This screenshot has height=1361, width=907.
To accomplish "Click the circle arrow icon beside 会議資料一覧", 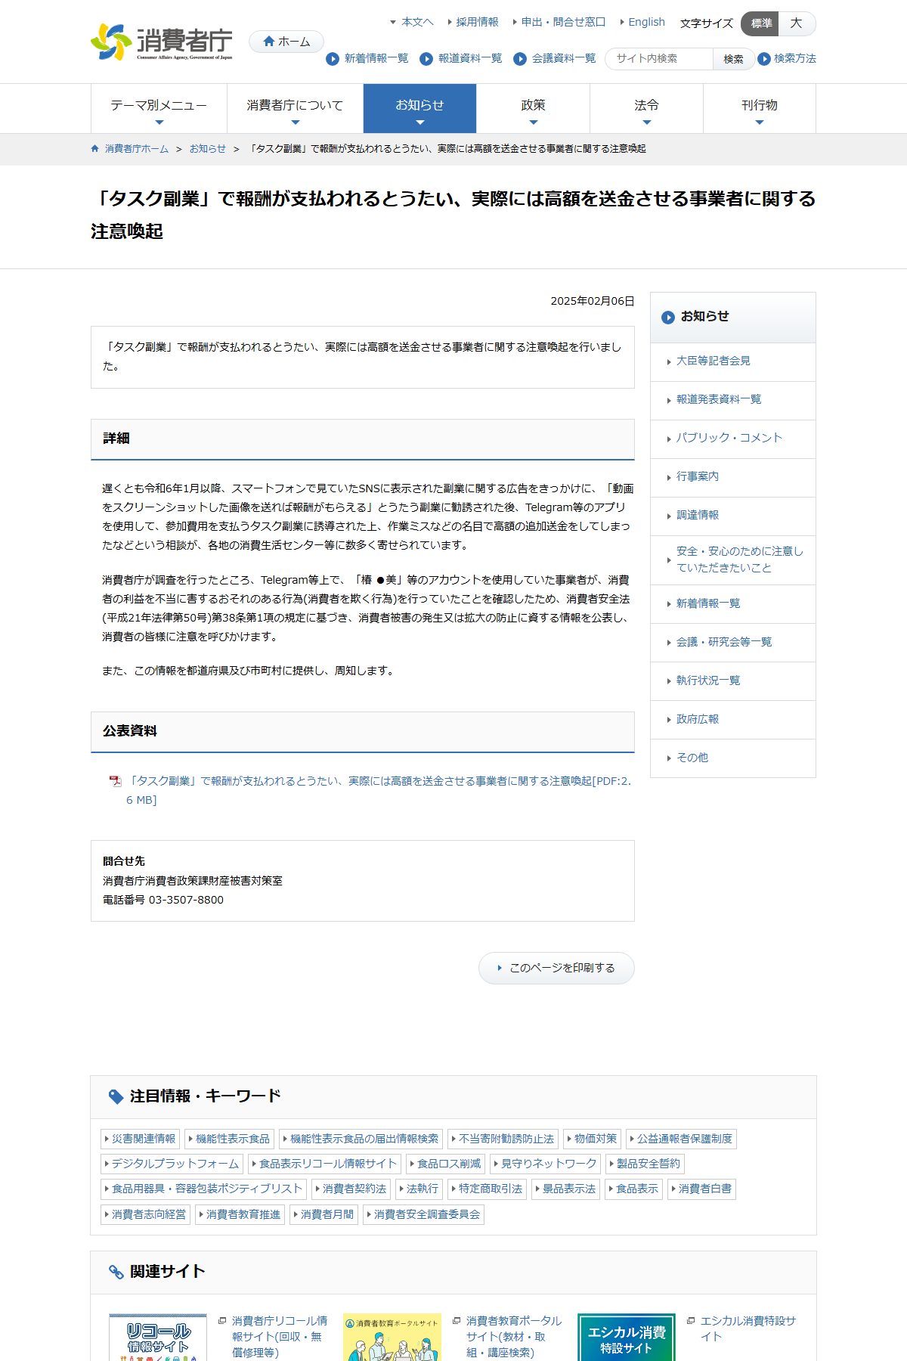I will (520, 59).
